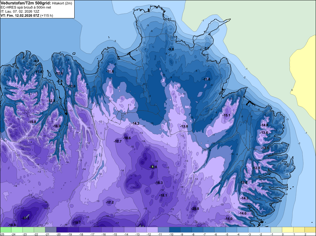Select the -23 legend color swatch
Screen dimensions: 316x236
click(x=28, y=230)
